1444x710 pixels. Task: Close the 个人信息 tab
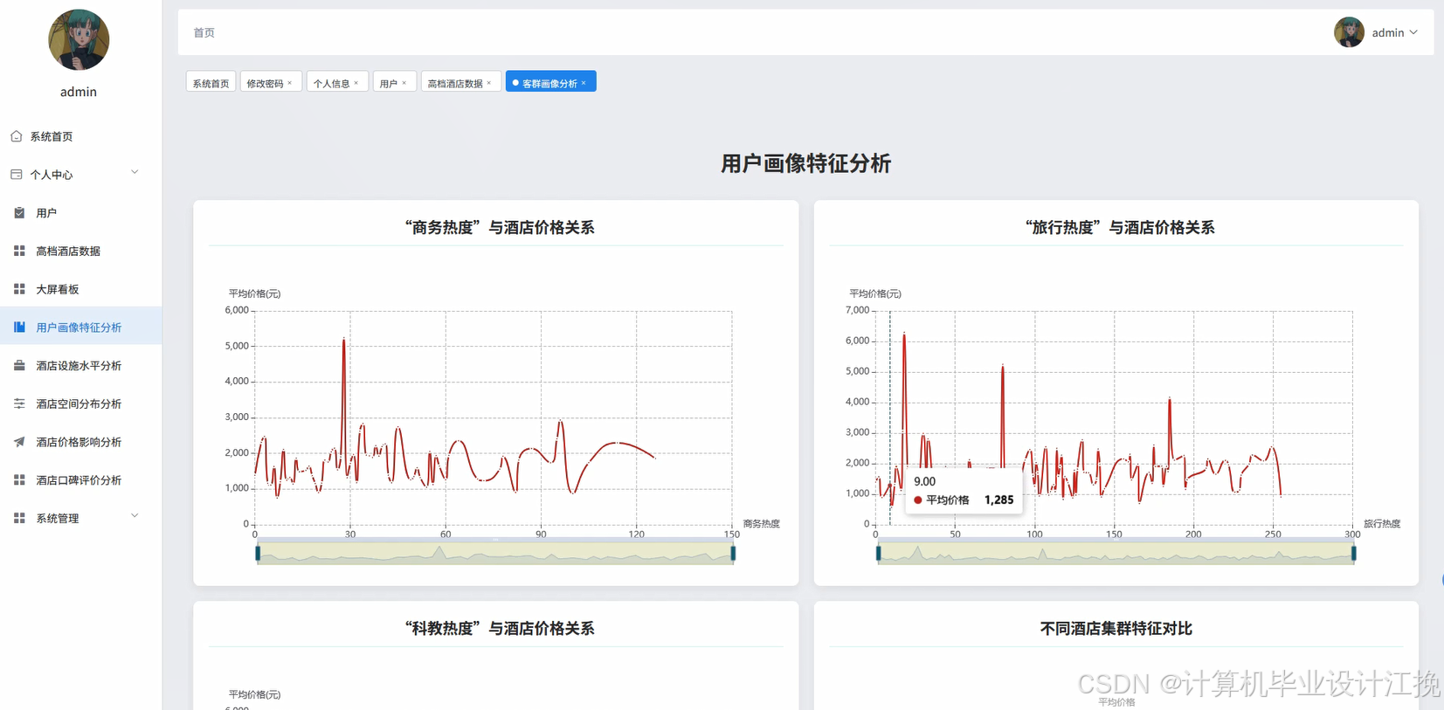point(356,83)
